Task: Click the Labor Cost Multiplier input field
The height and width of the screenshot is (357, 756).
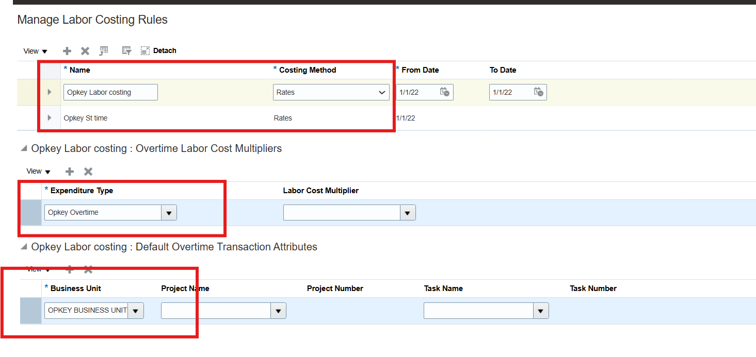Action: (x=342, y=213)
